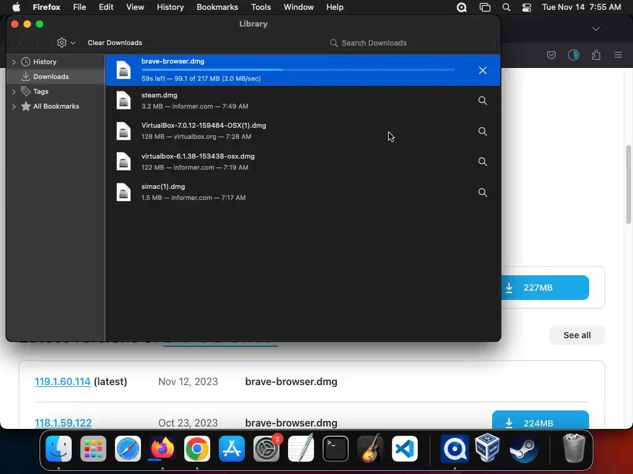Expand the Tags tree node
This screenshot has width=633, height=474.
14,91
